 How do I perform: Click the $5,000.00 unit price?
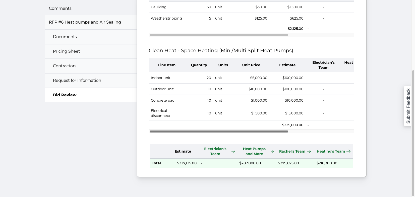(259, 78)
